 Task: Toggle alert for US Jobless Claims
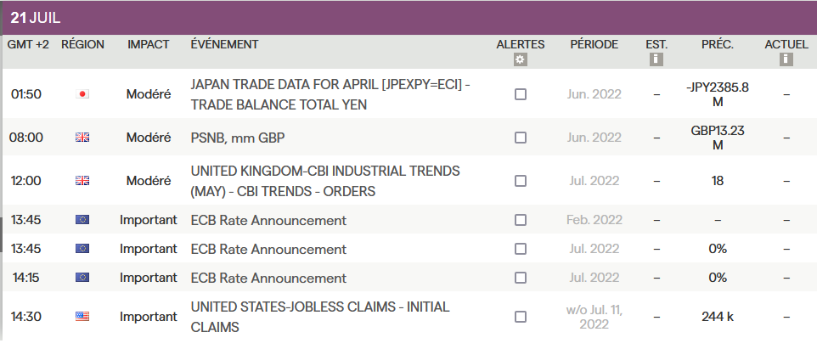tap(521, 317)
